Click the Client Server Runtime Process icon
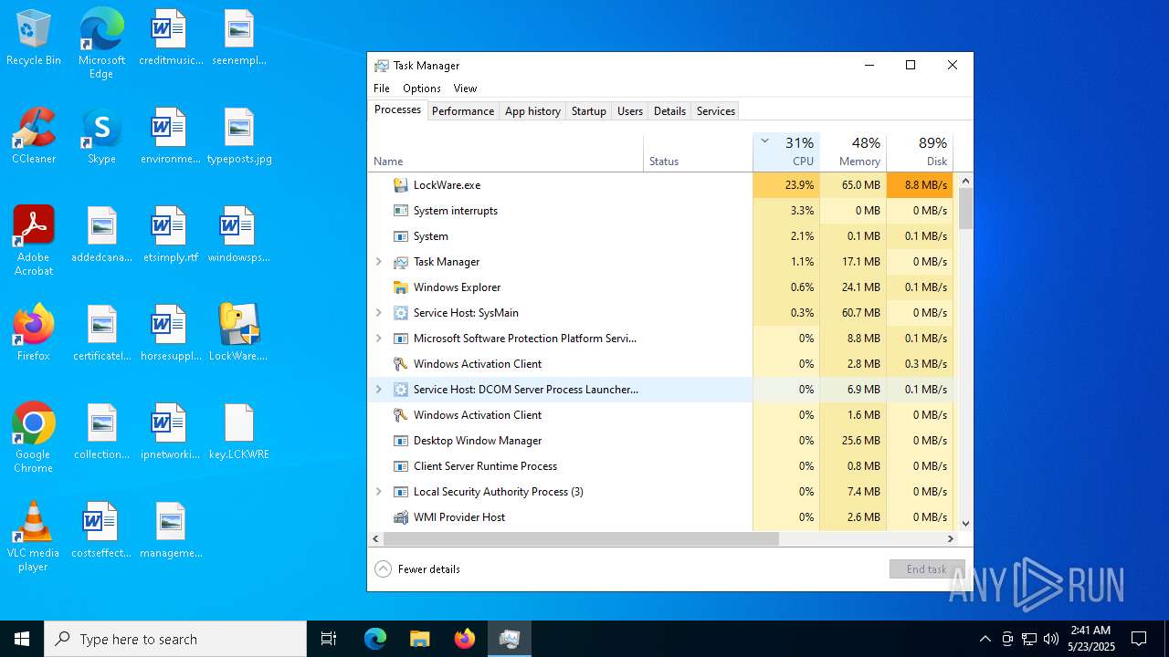The height and width of the screenshot is (657, 1169). point(400,466)
